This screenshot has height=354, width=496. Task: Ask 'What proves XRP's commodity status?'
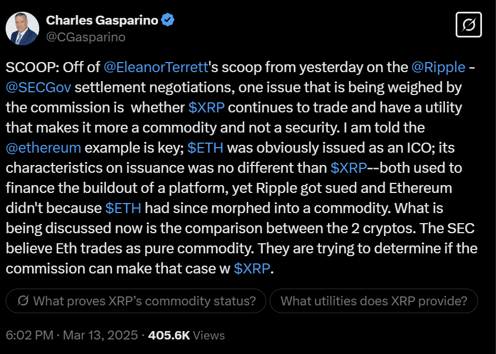point(136,301)
